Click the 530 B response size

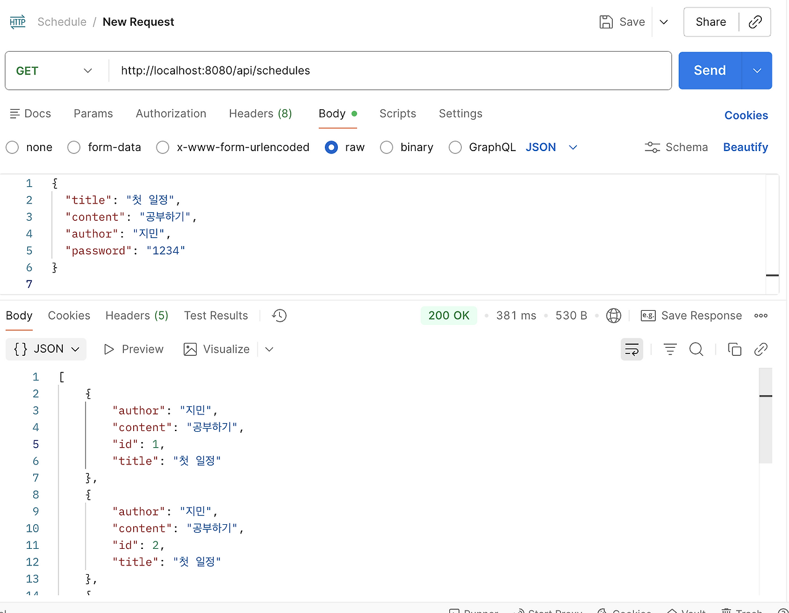(x=571, y=316)
